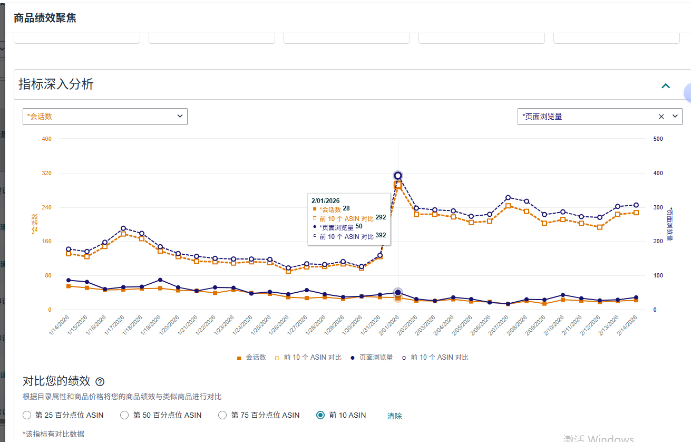Open the *会话数 metric dropdown
Screen dimensions: 691x442
click(x=105, y=117)
